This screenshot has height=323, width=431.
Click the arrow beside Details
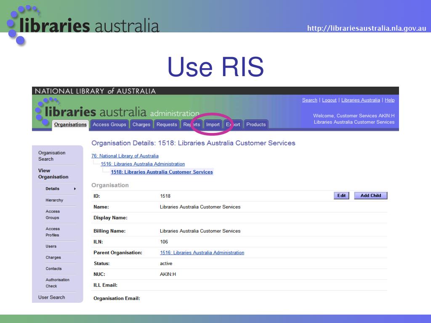click(75, 189)
